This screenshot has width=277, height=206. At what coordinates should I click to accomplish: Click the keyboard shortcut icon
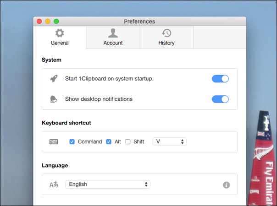54,142
